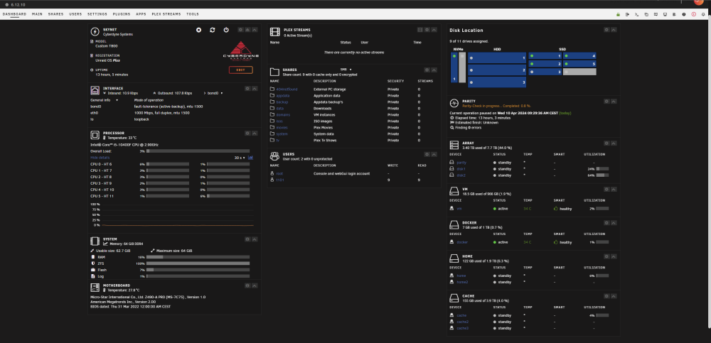This screenshot has width=711, height=343.
Task: Open the cache2 device link
Action: tap(463, 322)
